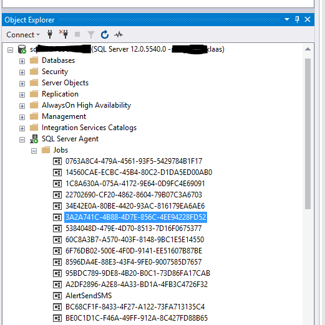Select job 5384048D-479E-4D70-8513-7D16F0675377
The height and width of the screenshot is (325, 325).
(x=133, y=228)
